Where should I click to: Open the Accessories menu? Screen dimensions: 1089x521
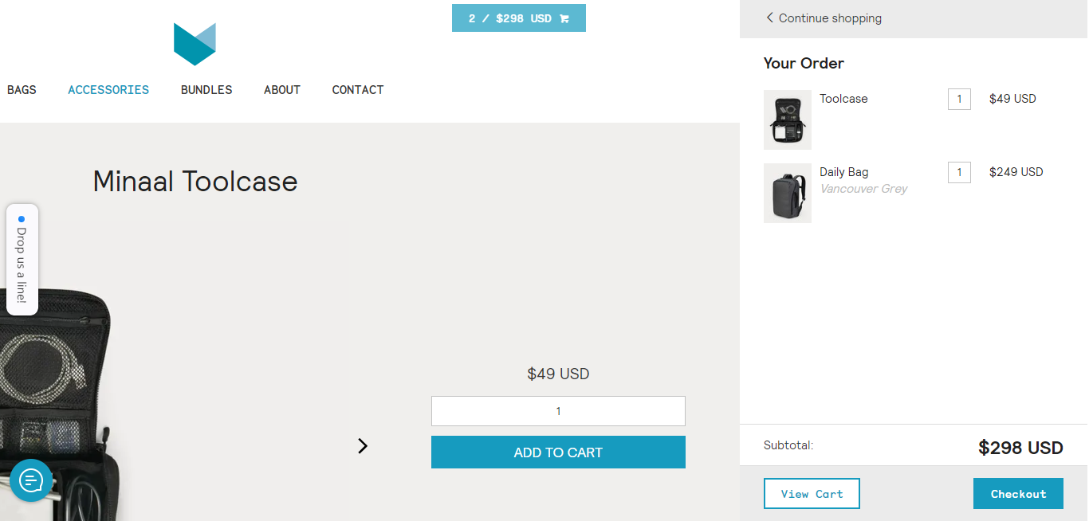point(108,90)
